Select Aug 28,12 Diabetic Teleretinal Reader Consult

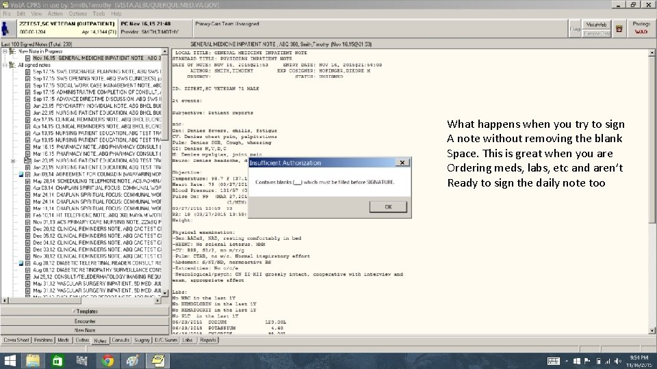[96, 263]
